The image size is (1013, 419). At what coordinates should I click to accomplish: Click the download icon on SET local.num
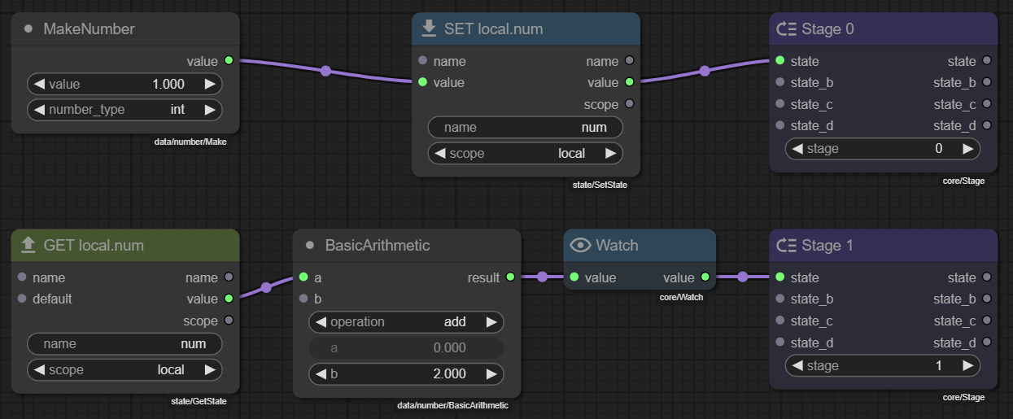click(x=429, y=29)
